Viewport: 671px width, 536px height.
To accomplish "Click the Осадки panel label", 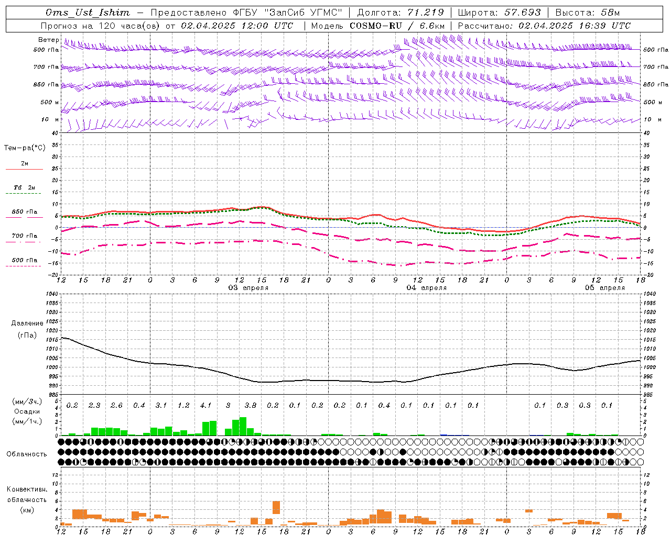I will [27, 411].
